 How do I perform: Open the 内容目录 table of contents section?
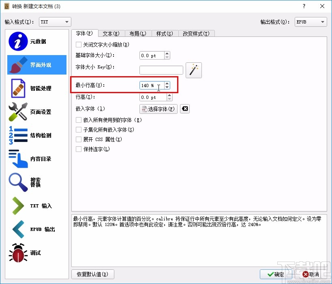tap(37, 159)
